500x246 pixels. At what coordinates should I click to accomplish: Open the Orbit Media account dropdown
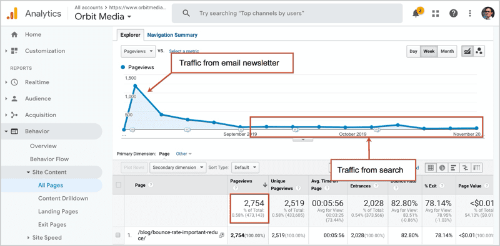pyautogui.click(x=102, y=17)
